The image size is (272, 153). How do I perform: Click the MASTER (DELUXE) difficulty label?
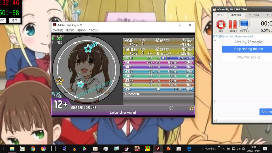[x=84, y=108]
